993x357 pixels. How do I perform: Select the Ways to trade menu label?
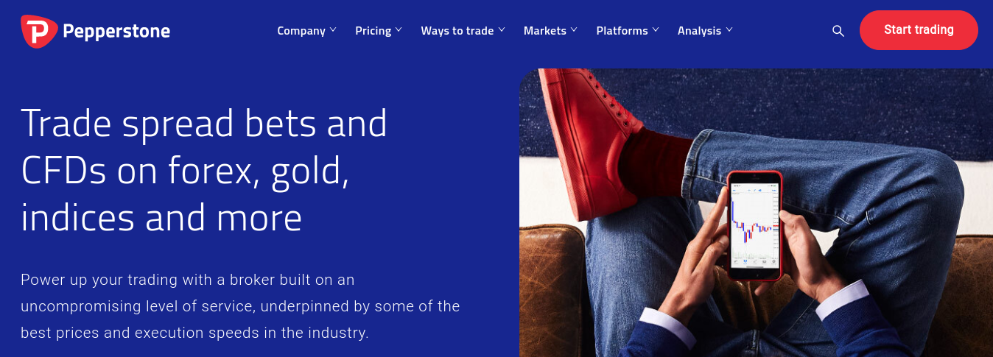coord(457,31)
